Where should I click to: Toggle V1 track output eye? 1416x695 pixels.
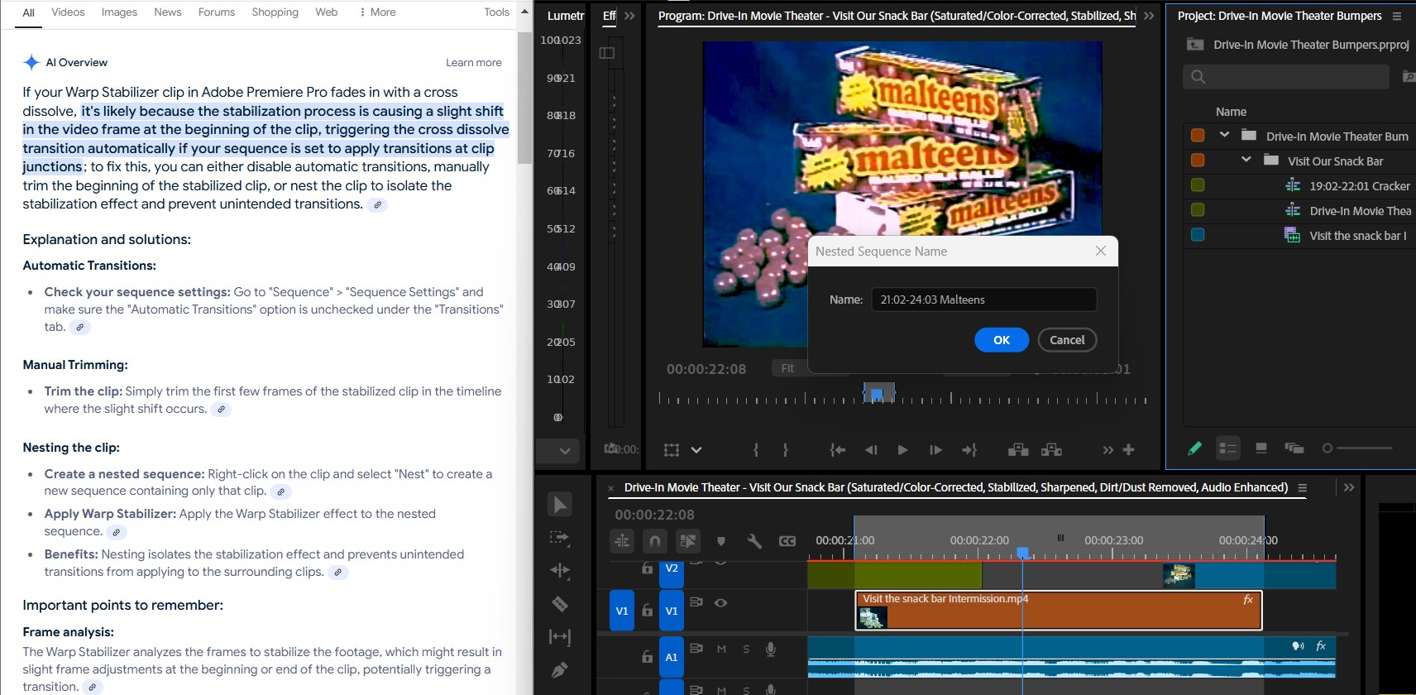(x=720, y=603)
